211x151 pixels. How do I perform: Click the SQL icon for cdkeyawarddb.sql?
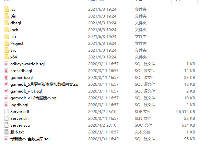(x=6, y=64)
